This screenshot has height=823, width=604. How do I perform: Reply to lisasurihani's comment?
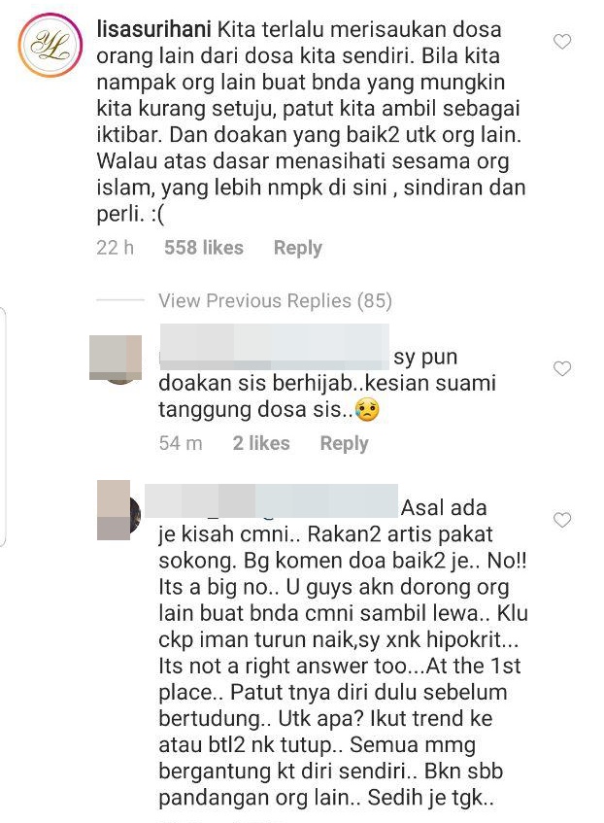point(297,248)
